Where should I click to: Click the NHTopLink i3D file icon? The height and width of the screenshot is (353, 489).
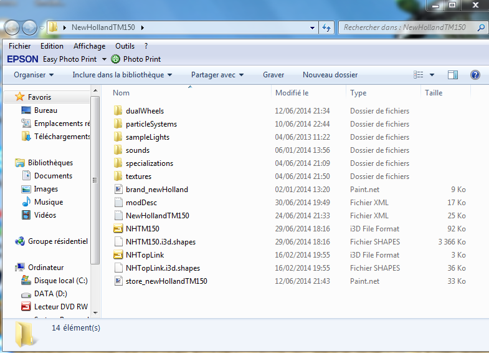point(118,254)
